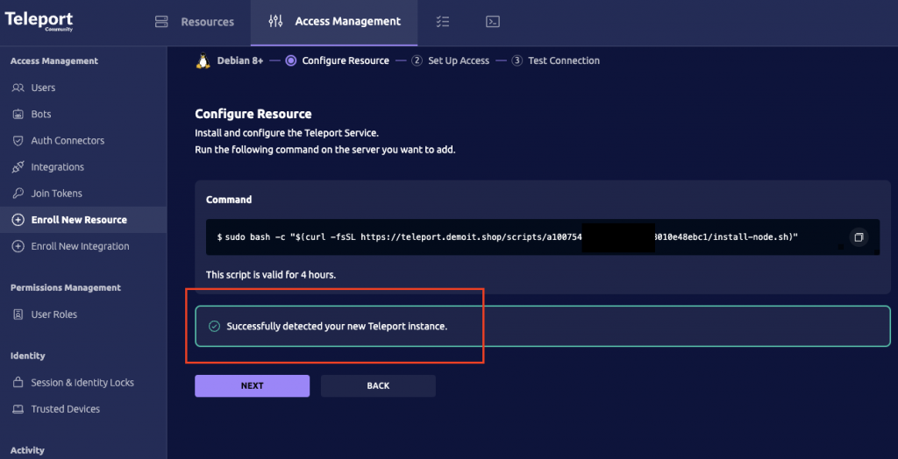Click the NEXT button
Viewport: 898px width, 459px height.
(252, 385)
